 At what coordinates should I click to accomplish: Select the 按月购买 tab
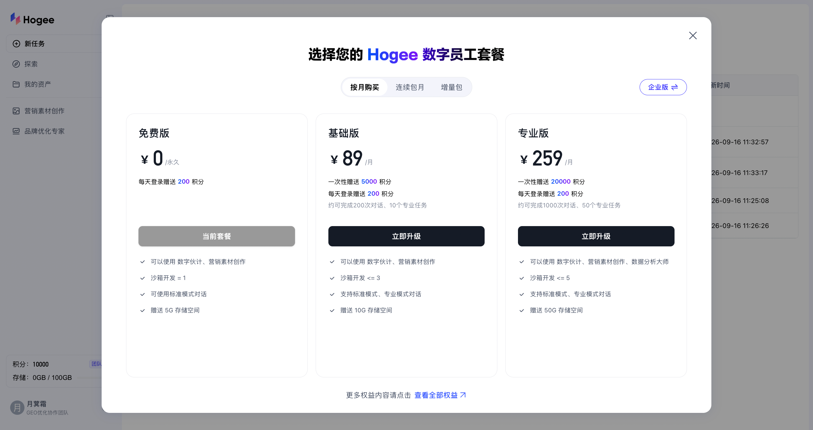(365, 87)
